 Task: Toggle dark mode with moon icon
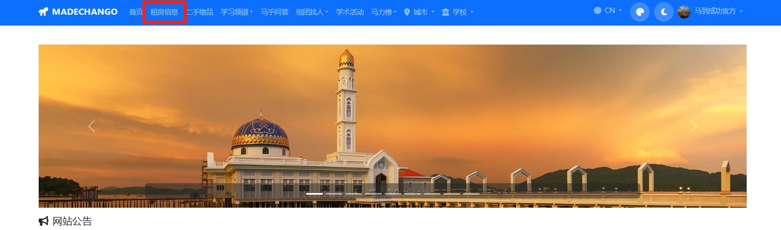point(664,11)
